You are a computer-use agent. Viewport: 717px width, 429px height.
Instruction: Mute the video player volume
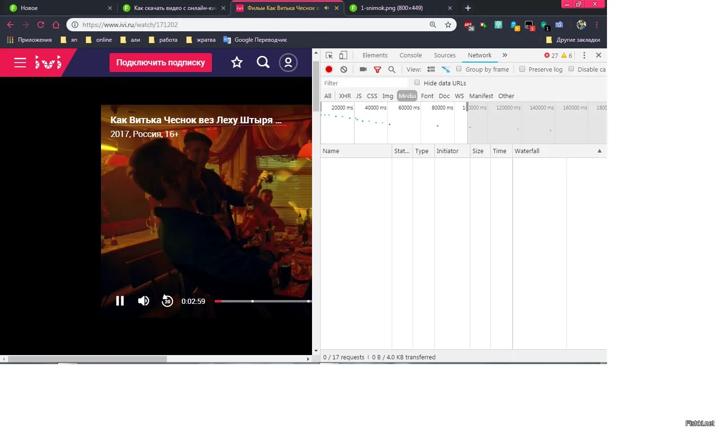click(144, 301)
